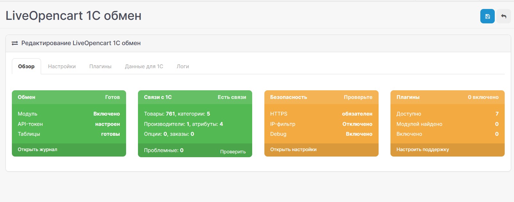
Task: Switch to the Плагины tab
Action: 100,66
